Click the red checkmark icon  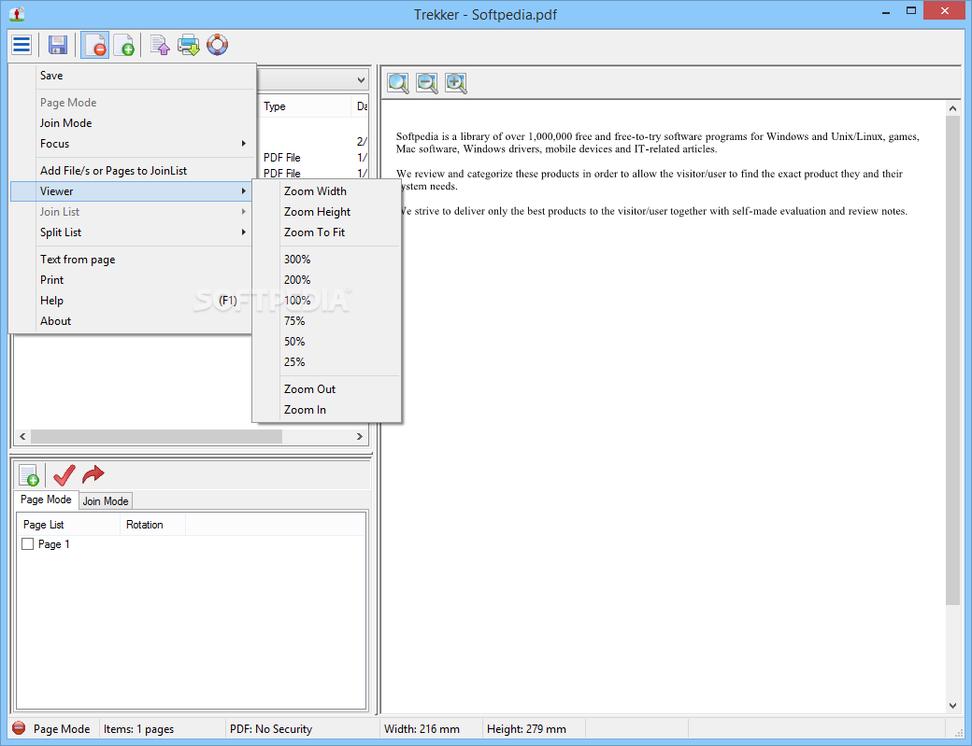pos(64,475)
